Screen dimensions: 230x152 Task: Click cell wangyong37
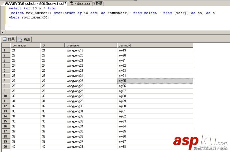[91, 141]
